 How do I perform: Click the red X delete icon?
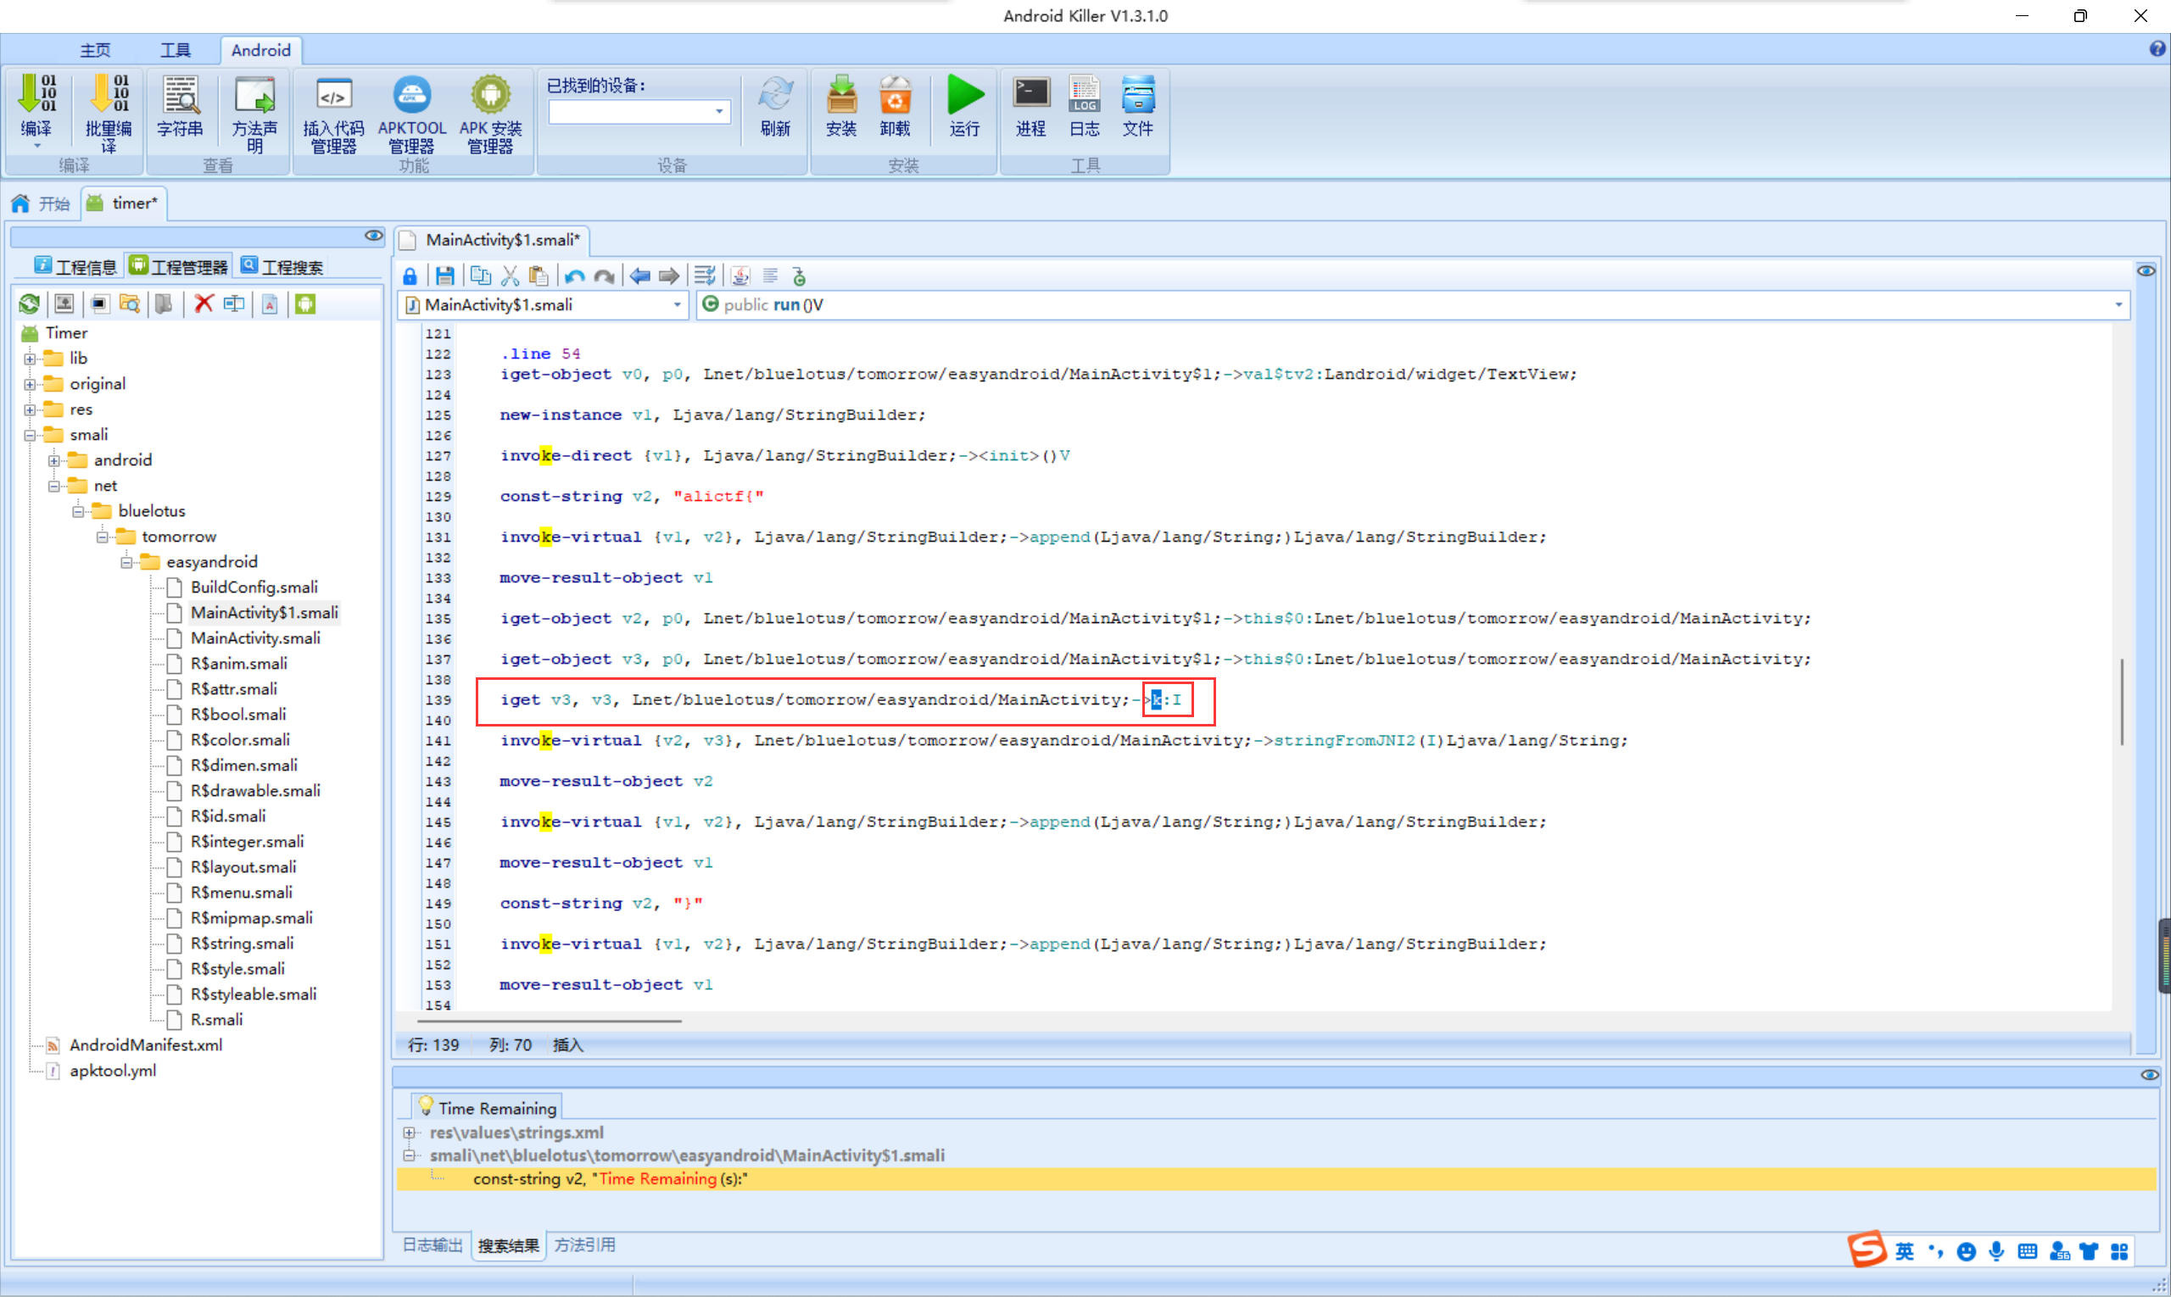coord(204,303)
